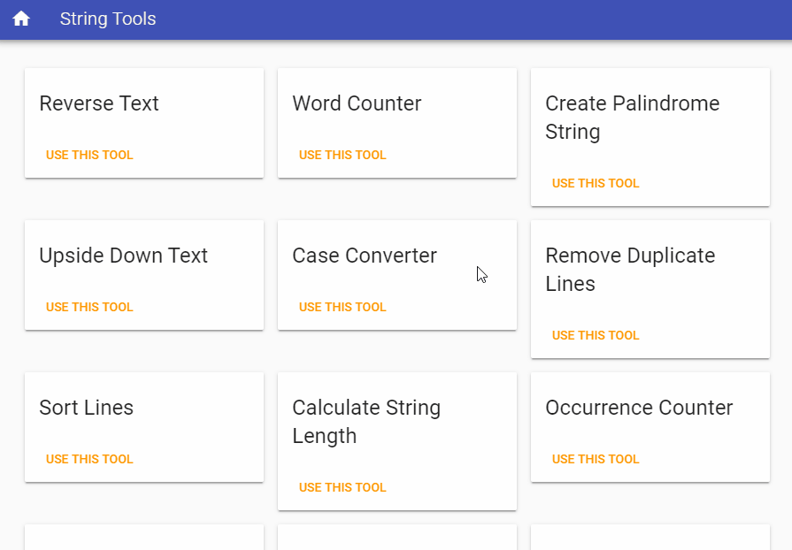
Task: Click the Remove Duplicate Lines title text
Action: [630, 270]
